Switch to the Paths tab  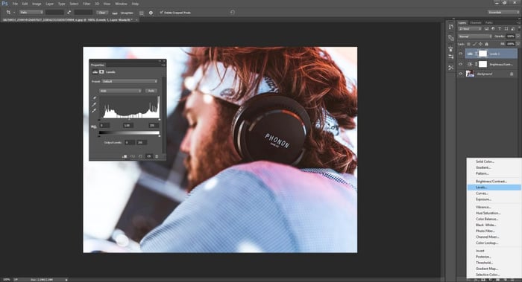tap(489, 22)
